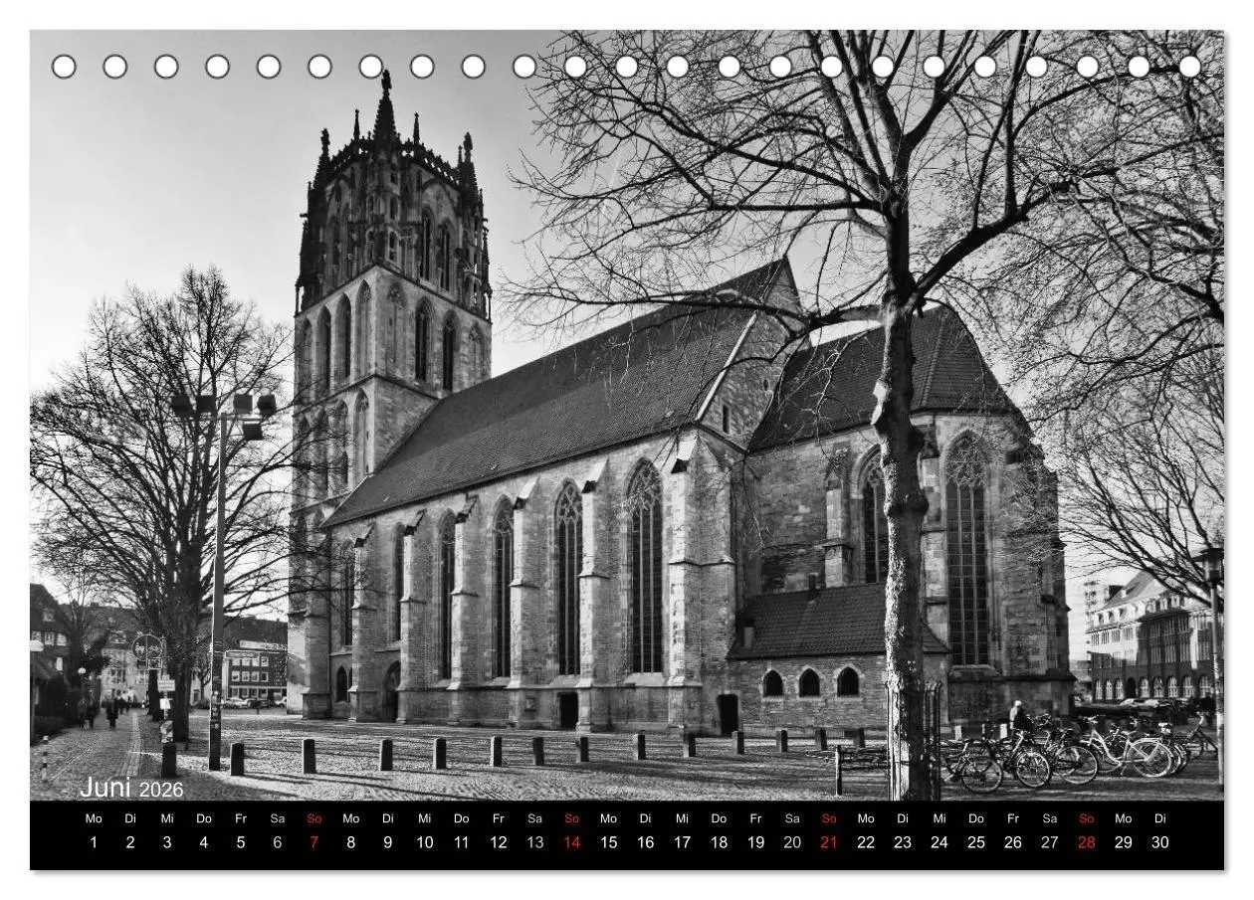Select date 29 in the calendar strip
The width and height of the screenshot is (1254, 900).
(x=1124, y=842)
